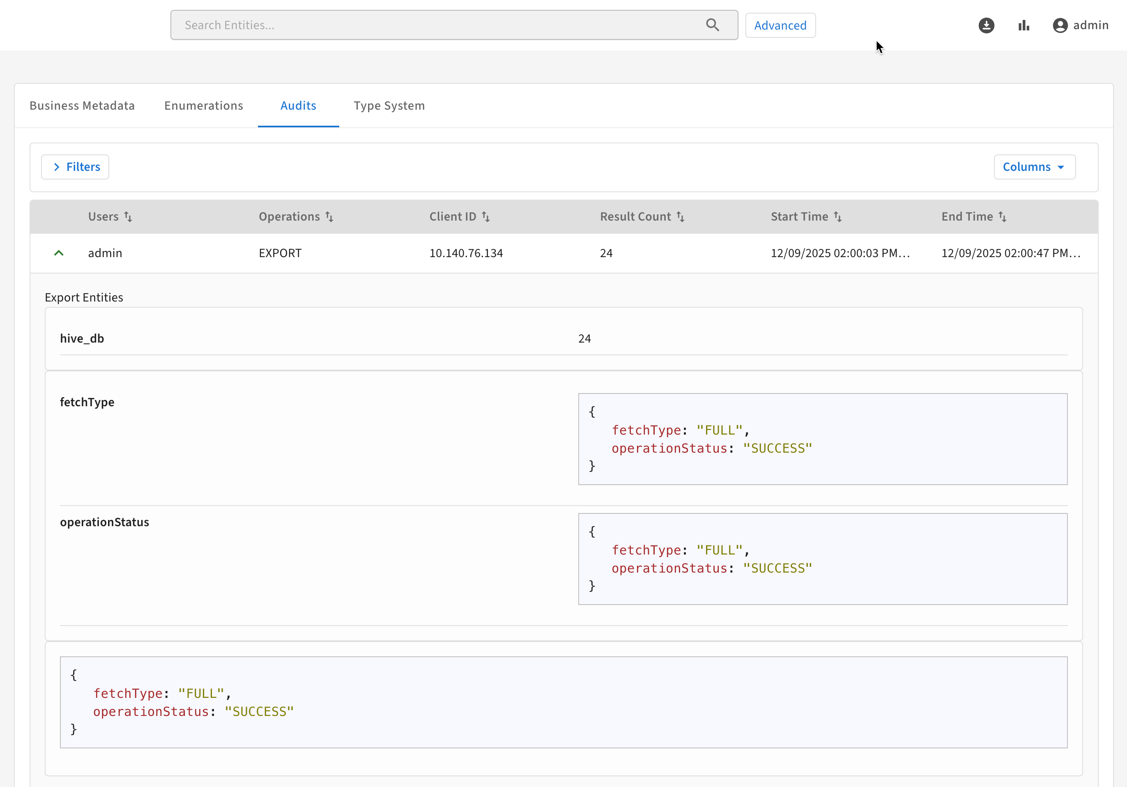Sort by Result Count column arrows
Image resolution: width=1127 pixels, height=787 pixels.
click(x=680, y=216)
